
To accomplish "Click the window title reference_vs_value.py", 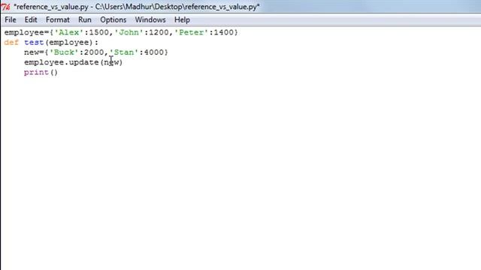I will (x=137, y=7).
